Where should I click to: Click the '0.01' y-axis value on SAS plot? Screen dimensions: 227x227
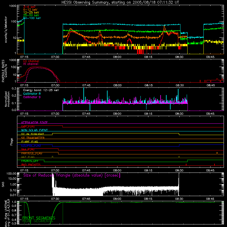[x=13, y=195]
